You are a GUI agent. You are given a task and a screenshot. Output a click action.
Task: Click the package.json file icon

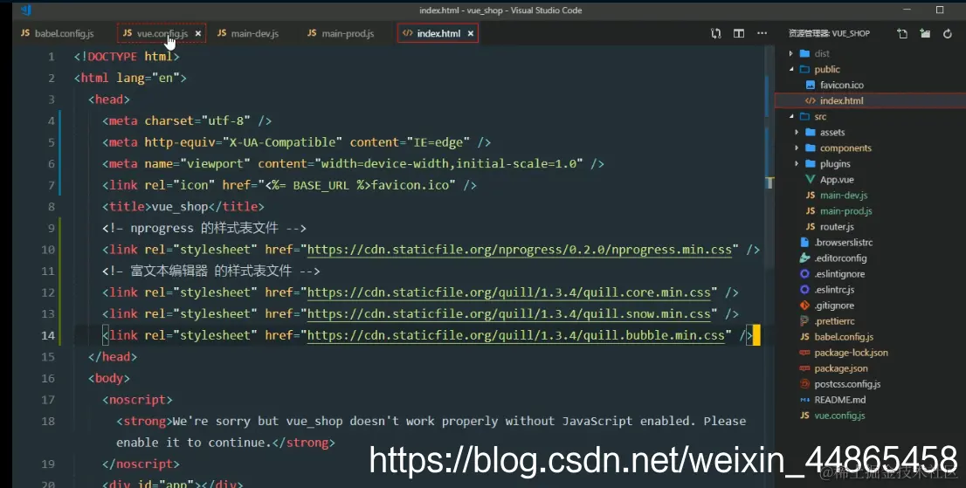coord(804,368)
